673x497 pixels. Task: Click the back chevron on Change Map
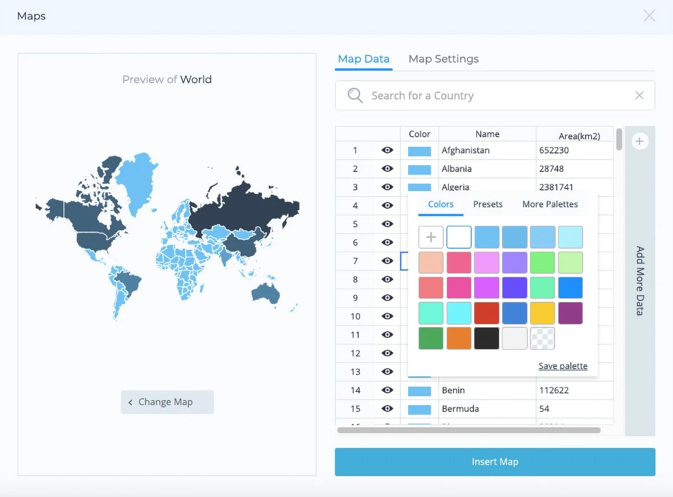[130, 402]
